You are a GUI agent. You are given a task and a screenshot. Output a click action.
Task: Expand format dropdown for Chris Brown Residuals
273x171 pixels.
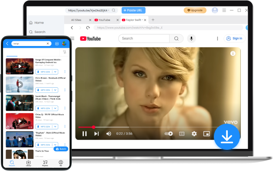[x=55, y=90]
